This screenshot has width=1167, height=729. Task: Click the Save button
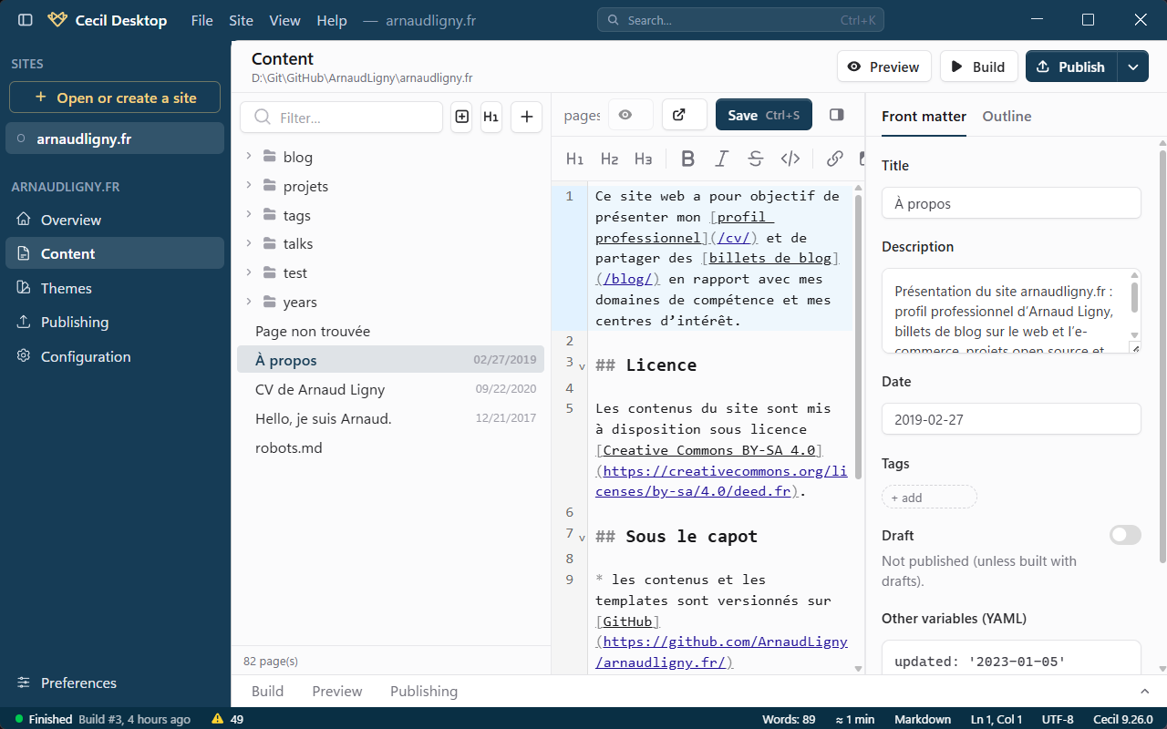pyautogui.click(x=764, y=115)
